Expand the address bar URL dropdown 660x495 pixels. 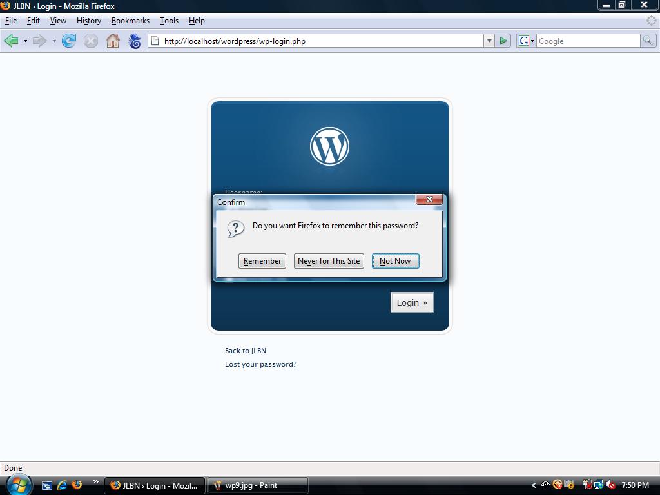[489, 41]
